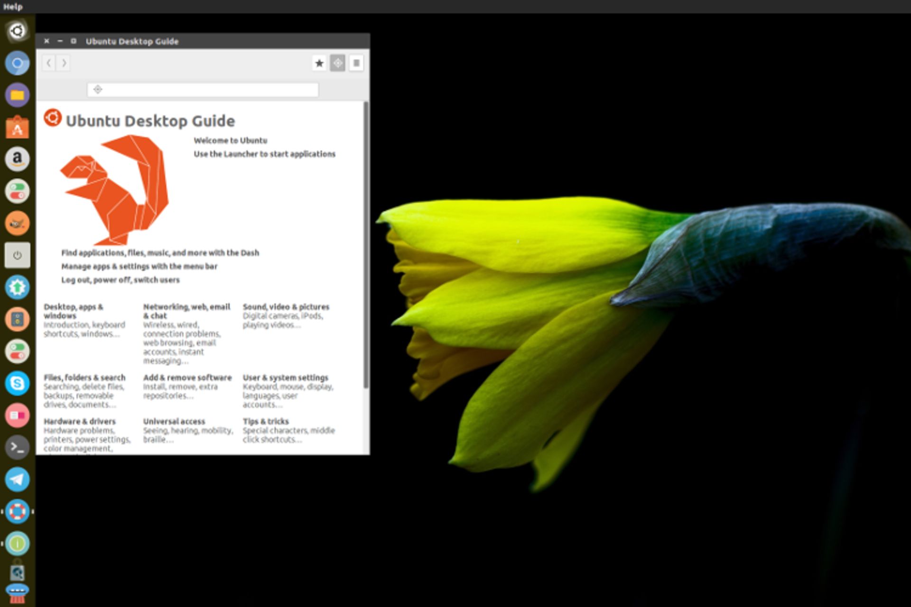Open Log out, power off, switch users
This screenshot has width=911, height=607.
pos(121,280)
